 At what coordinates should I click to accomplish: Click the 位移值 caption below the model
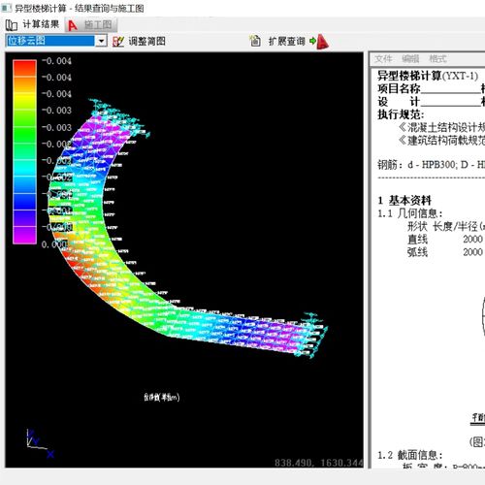pos(162,397)
